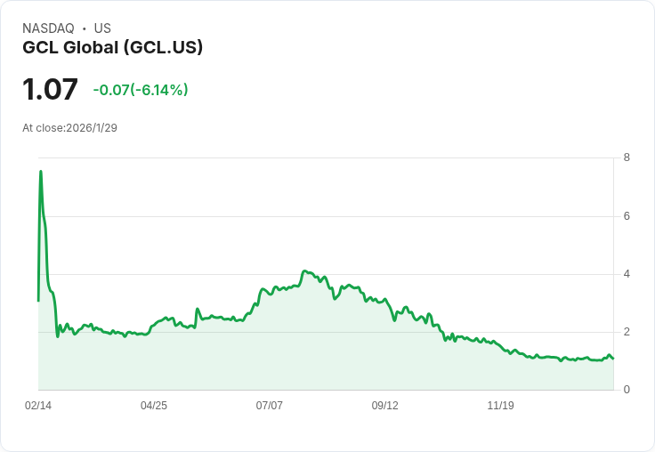This screenshot has width=655, height=452.
Task: Click the final data point at chart's right end
Action: [613, 359]
